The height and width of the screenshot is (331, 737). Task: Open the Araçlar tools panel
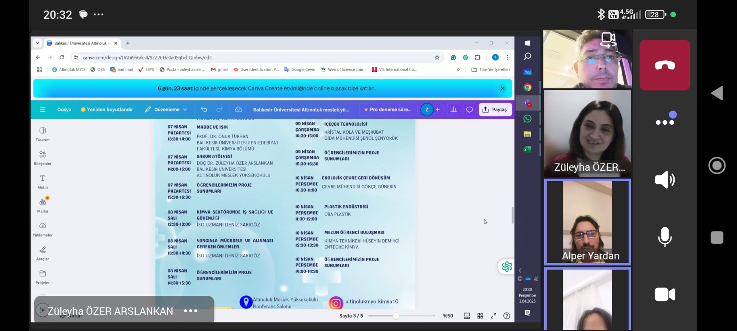pyautogui.click(x=42, y=253)
